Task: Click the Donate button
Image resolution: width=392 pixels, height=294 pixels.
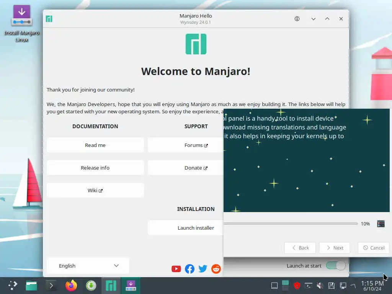Action: click(x=186, y=168)
